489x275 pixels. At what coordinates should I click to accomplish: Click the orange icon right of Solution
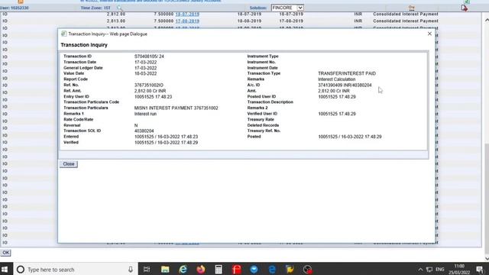pyautogui.click(x=412, y=8)
